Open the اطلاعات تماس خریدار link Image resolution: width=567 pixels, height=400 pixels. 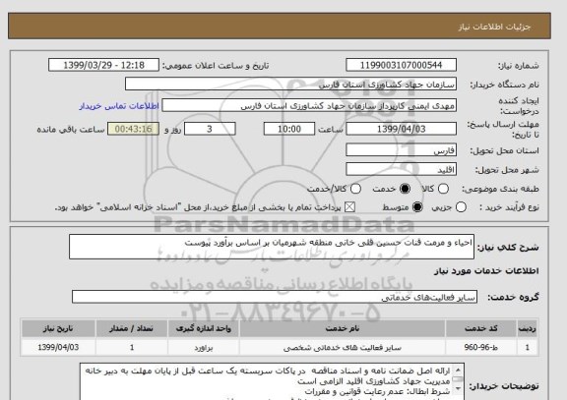point(119,106)
